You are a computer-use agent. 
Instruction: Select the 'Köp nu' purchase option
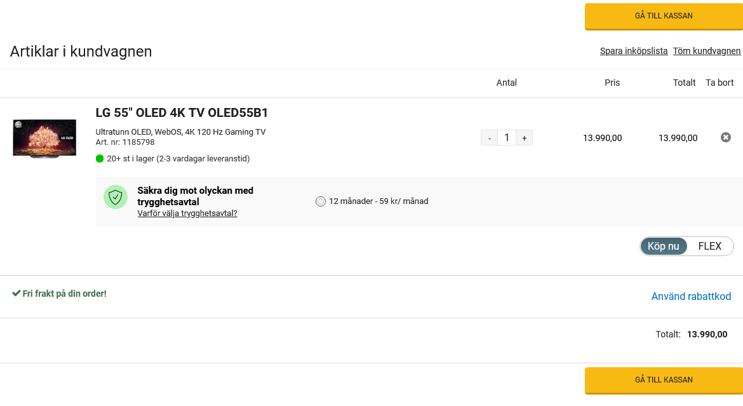[664, 246]
